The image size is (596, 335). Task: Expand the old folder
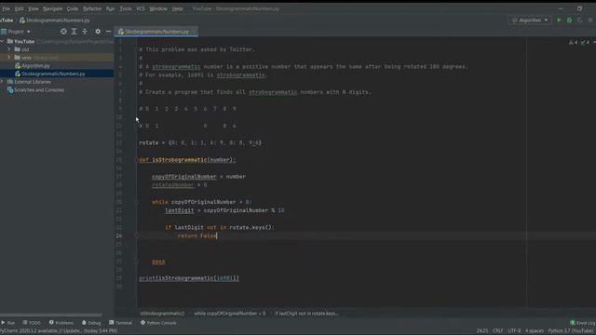(x=9, y=49)
